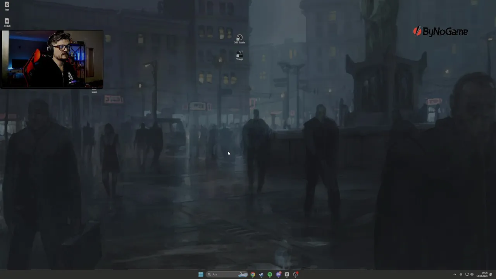
Task: Expand the hidden system tray icons
Action: [x=455, y=274]
